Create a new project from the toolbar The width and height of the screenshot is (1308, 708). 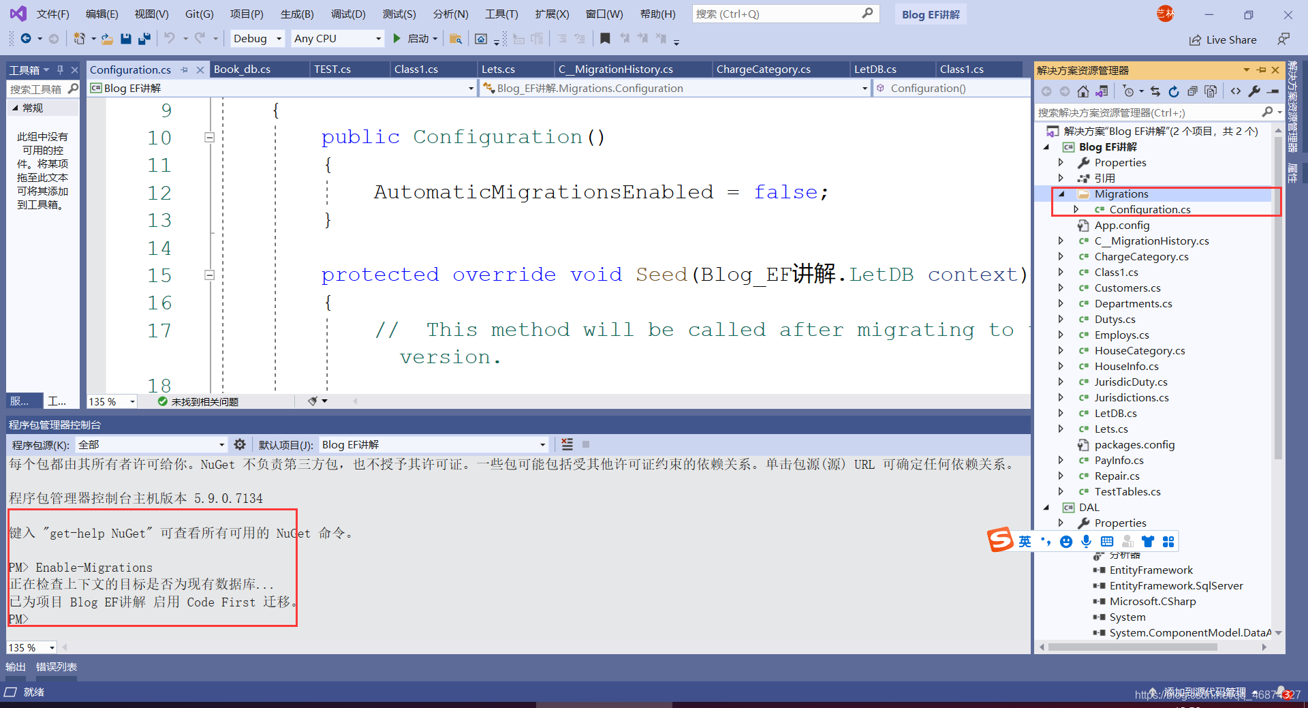80,39
